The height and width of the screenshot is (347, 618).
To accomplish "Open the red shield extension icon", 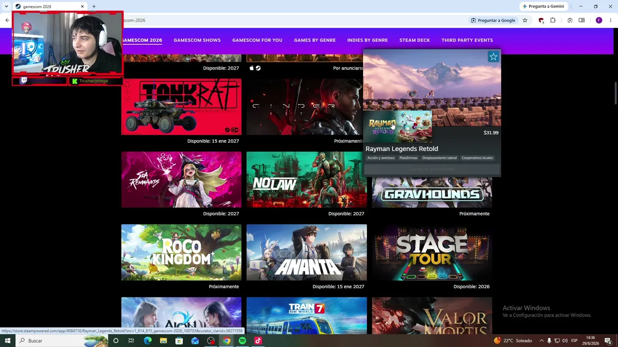I will (541, 20).
